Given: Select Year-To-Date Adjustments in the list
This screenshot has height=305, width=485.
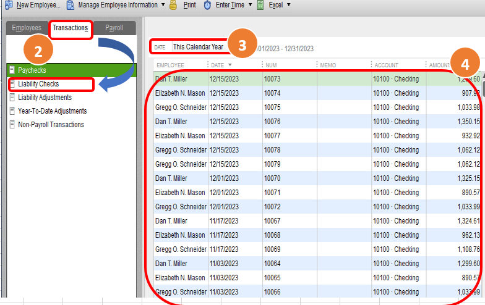Looking at the screenshot, I should pos(52,111).
